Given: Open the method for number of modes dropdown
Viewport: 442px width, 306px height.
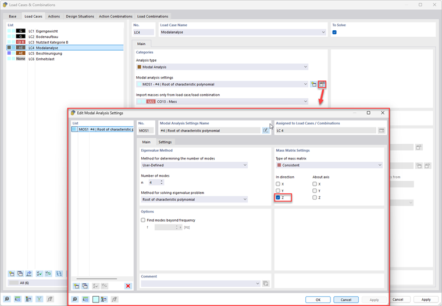Looking at the screenshot, I should point(194,165).
